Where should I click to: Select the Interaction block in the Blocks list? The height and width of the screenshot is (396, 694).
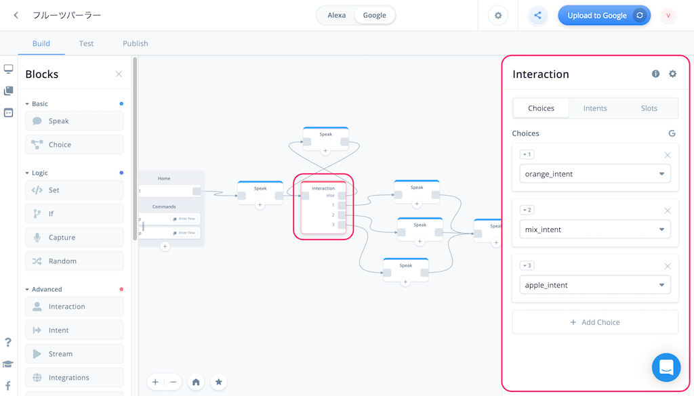point(75,306)
